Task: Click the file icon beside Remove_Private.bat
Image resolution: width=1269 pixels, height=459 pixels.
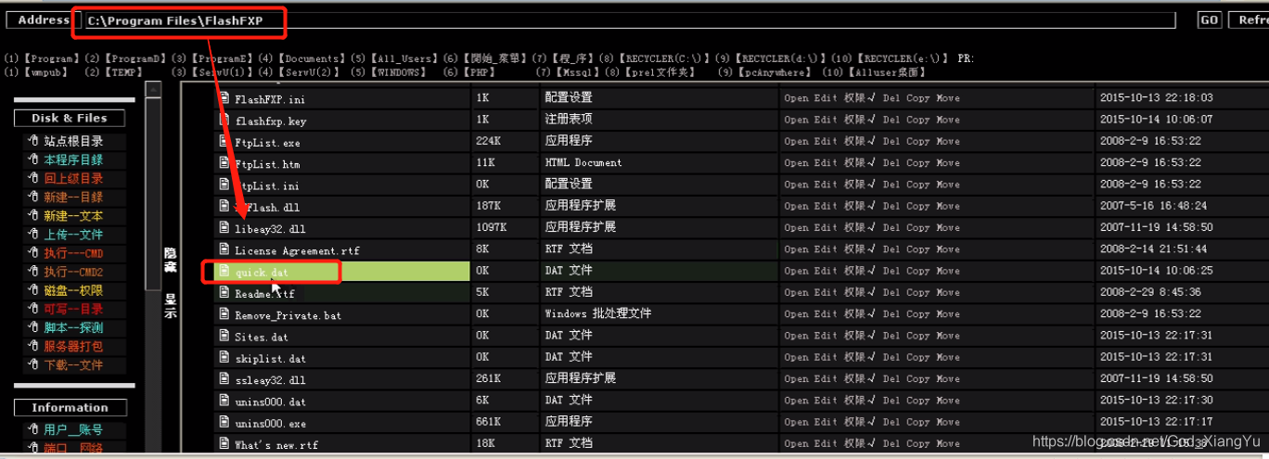Action: (224, 314)
